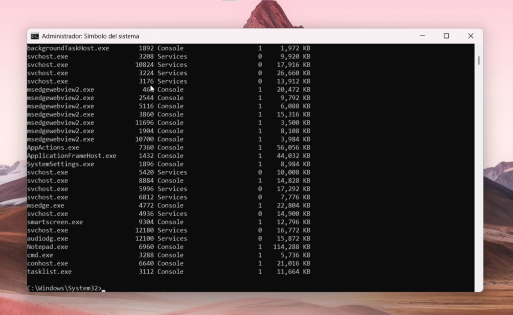This screenshot has height=315, width=513.
Task: Click the ApplicationFrameHost.exe line
Action: point(72,155)
